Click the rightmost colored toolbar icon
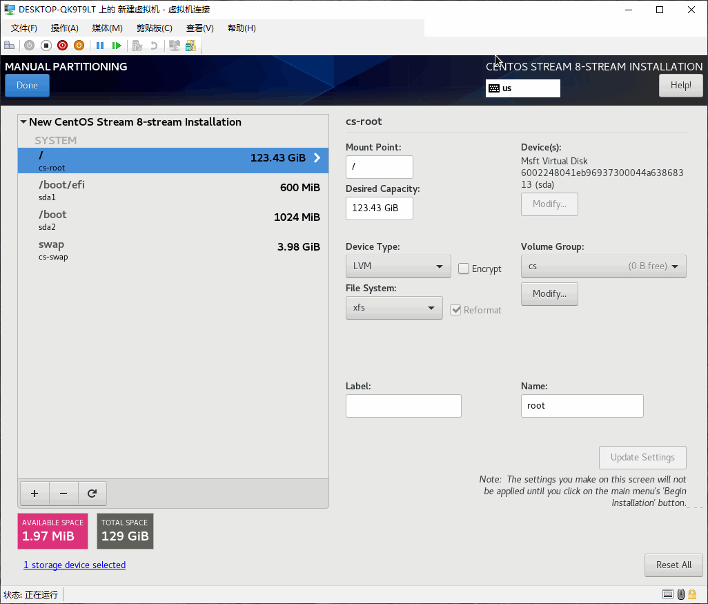This screenshot has height=604, width=708. (x=191, y=45)
